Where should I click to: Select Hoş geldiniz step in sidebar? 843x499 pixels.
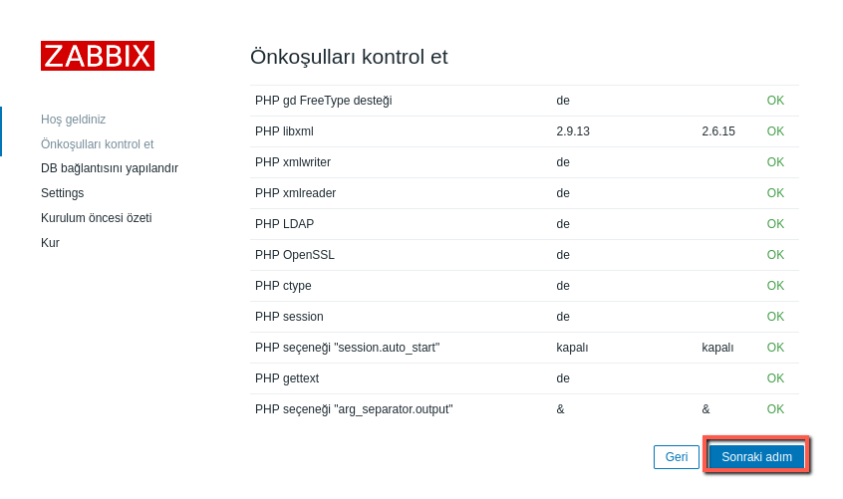tap(73, 120)
